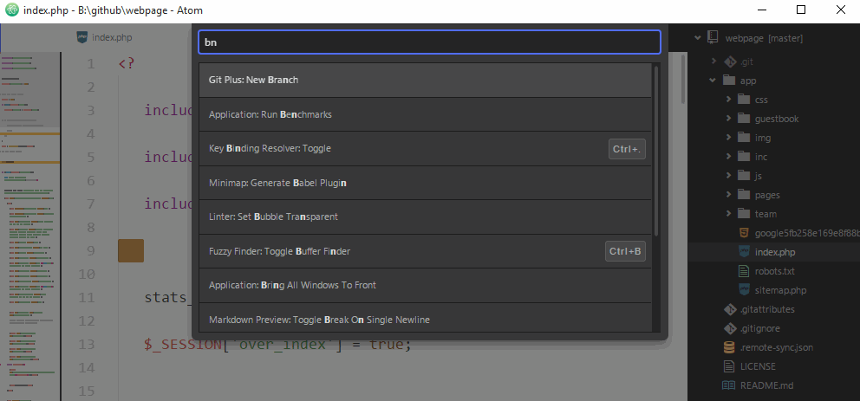Click line number 13 in gutter

tap(87, 345)
